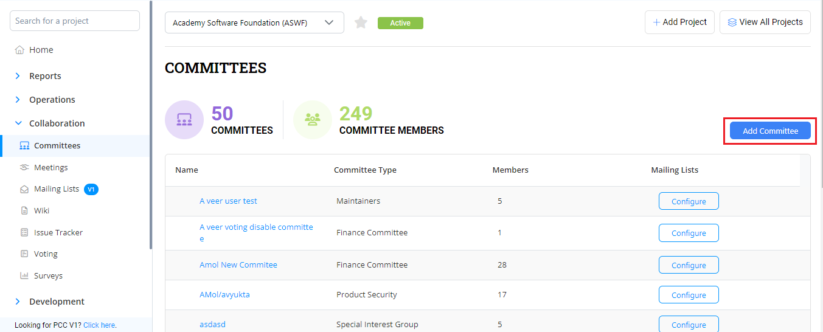Click the Mailing Lists envelope icon

(24, 190)
